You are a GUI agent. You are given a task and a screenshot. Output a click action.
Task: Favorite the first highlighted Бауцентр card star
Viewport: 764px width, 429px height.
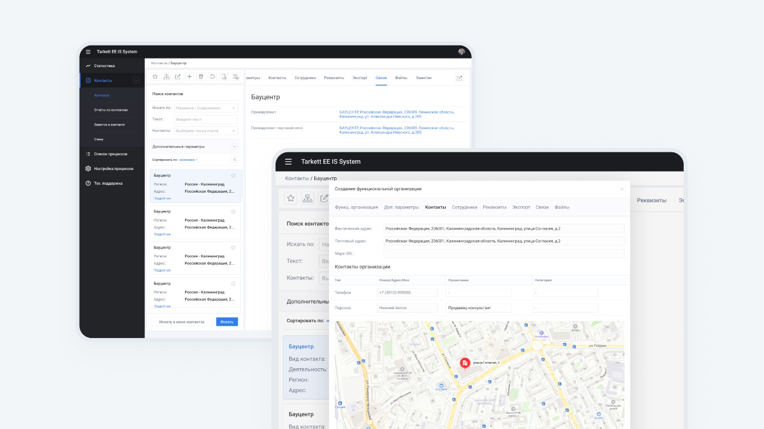coord(233,176)
